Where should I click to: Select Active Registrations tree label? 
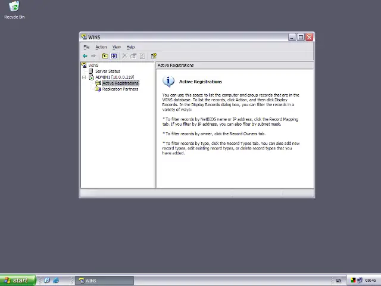120,83
